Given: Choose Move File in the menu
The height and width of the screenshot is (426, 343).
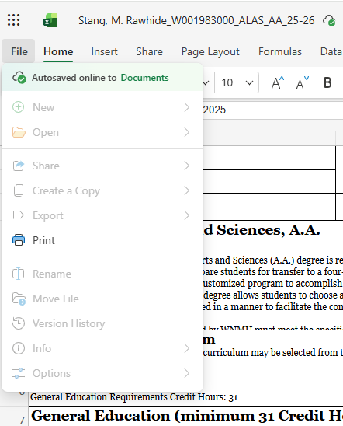Looking at the screenshot, I should (102, 299).
